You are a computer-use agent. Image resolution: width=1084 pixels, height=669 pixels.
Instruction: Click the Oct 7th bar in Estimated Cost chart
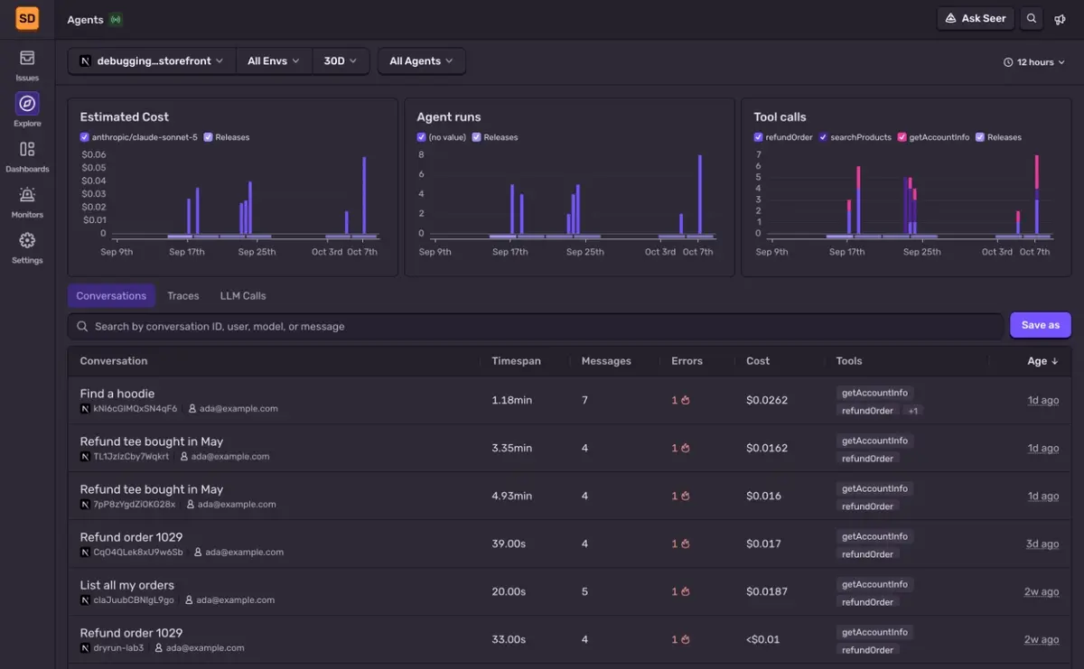coord(364,197)
